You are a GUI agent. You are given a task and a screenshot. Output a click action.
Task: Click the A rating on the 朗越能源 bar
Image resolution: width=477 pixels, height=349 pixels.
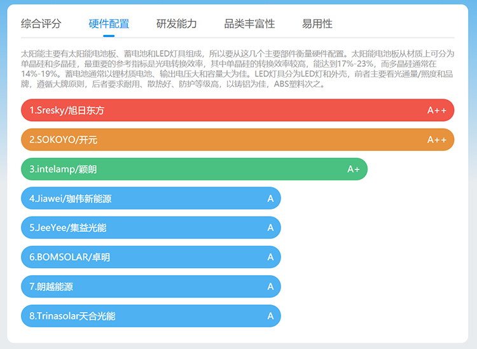tap(270, 287)
